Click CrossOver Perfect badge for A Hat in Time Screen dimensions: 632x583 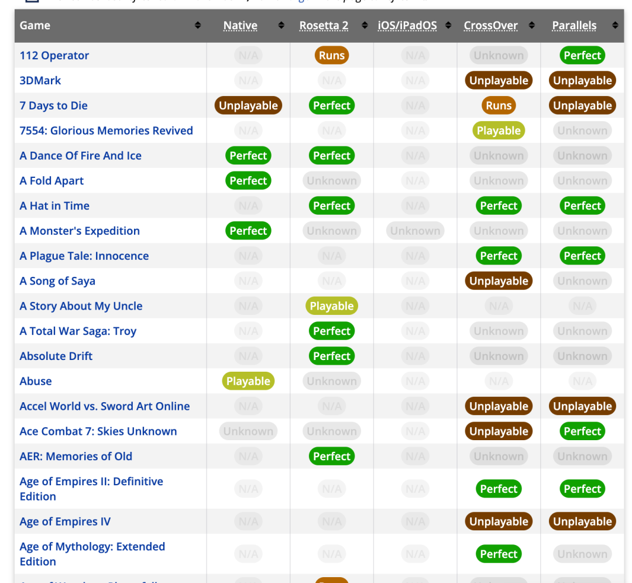click(499, 205)
